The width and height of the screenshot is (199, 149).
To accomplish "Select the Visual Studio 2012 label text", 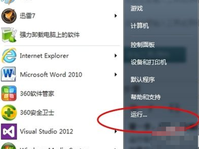I will tap(46, 131).
